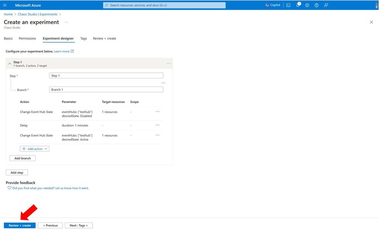Click desiredState: Active parameter text
Viewport: 379px width, 230px height.
point(75,139)
